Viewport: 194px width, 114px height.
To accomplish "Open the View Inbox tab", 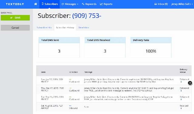I will click(x=84, y=27).
